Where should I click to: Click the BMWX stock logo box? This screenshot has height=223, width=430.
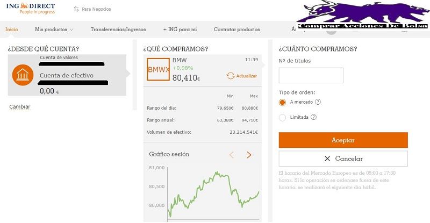click(158, 69)
